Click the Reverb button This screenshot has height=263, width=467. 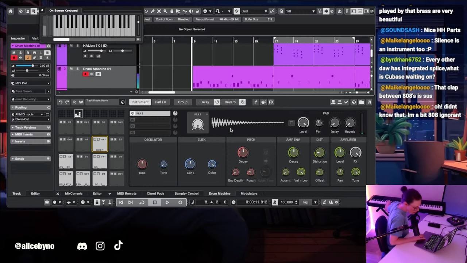coord(230,102)
